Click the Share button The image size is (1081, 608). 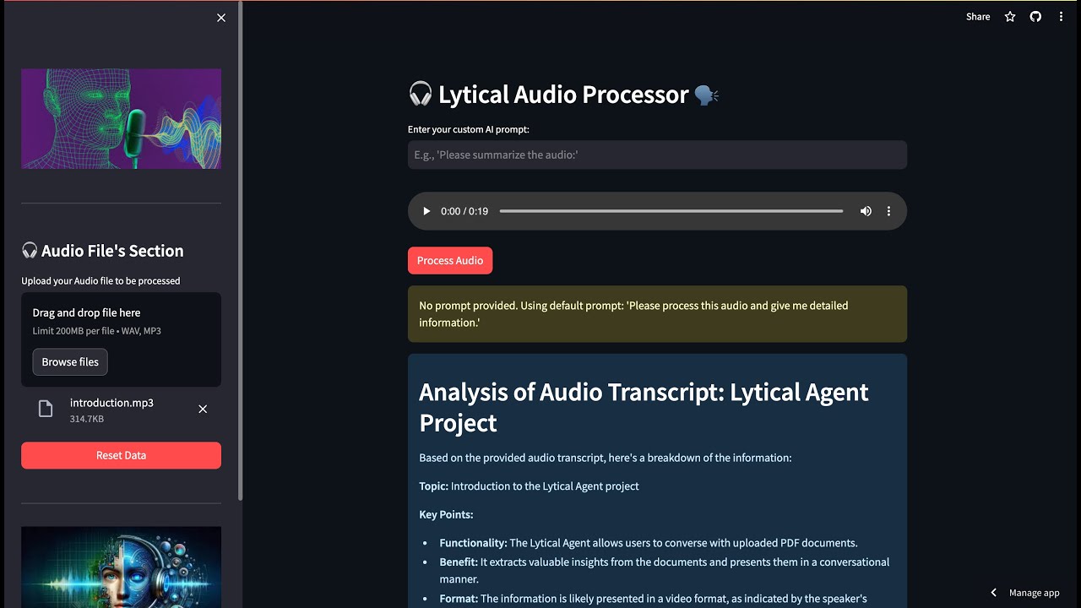tap(978, 17)
